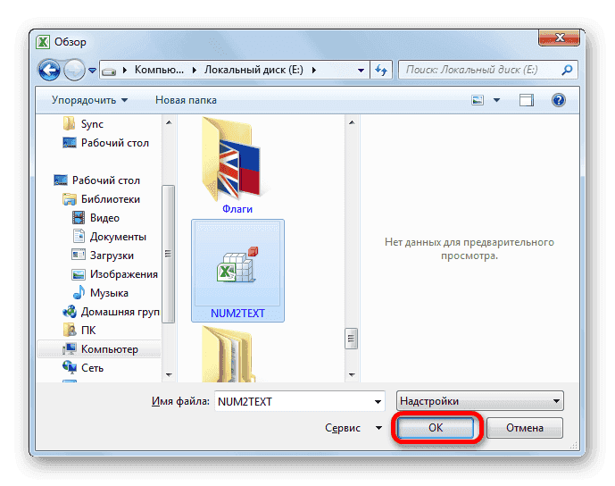Select ПК user folder
This screenshot has width=615, height=486.
(x=79, y=331)
